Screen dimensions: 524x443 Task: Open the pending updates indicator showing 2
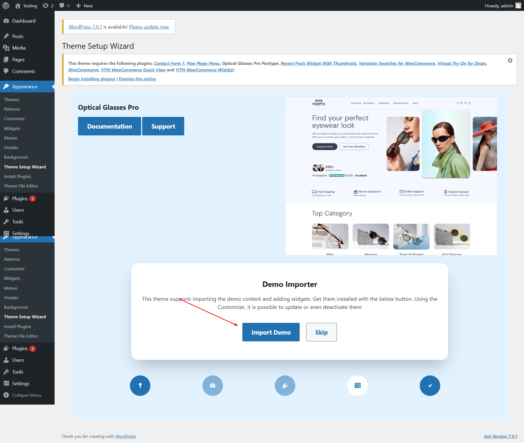48,6
